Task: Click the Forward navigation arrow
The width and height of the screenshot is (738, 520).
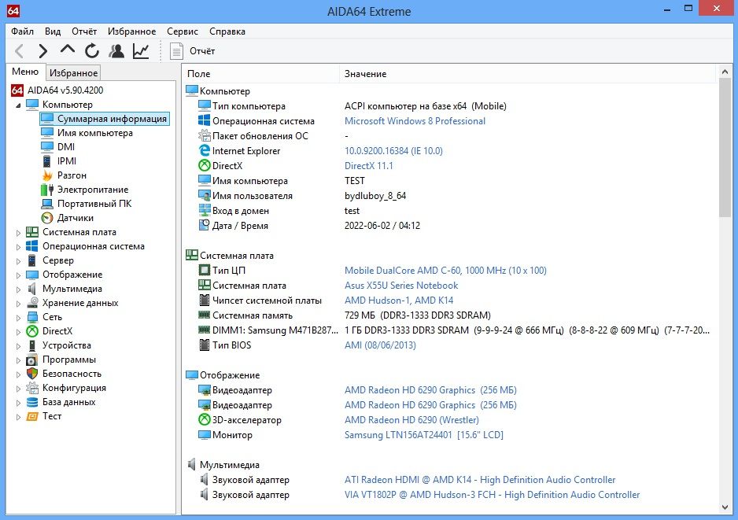Action: (42, 51)
